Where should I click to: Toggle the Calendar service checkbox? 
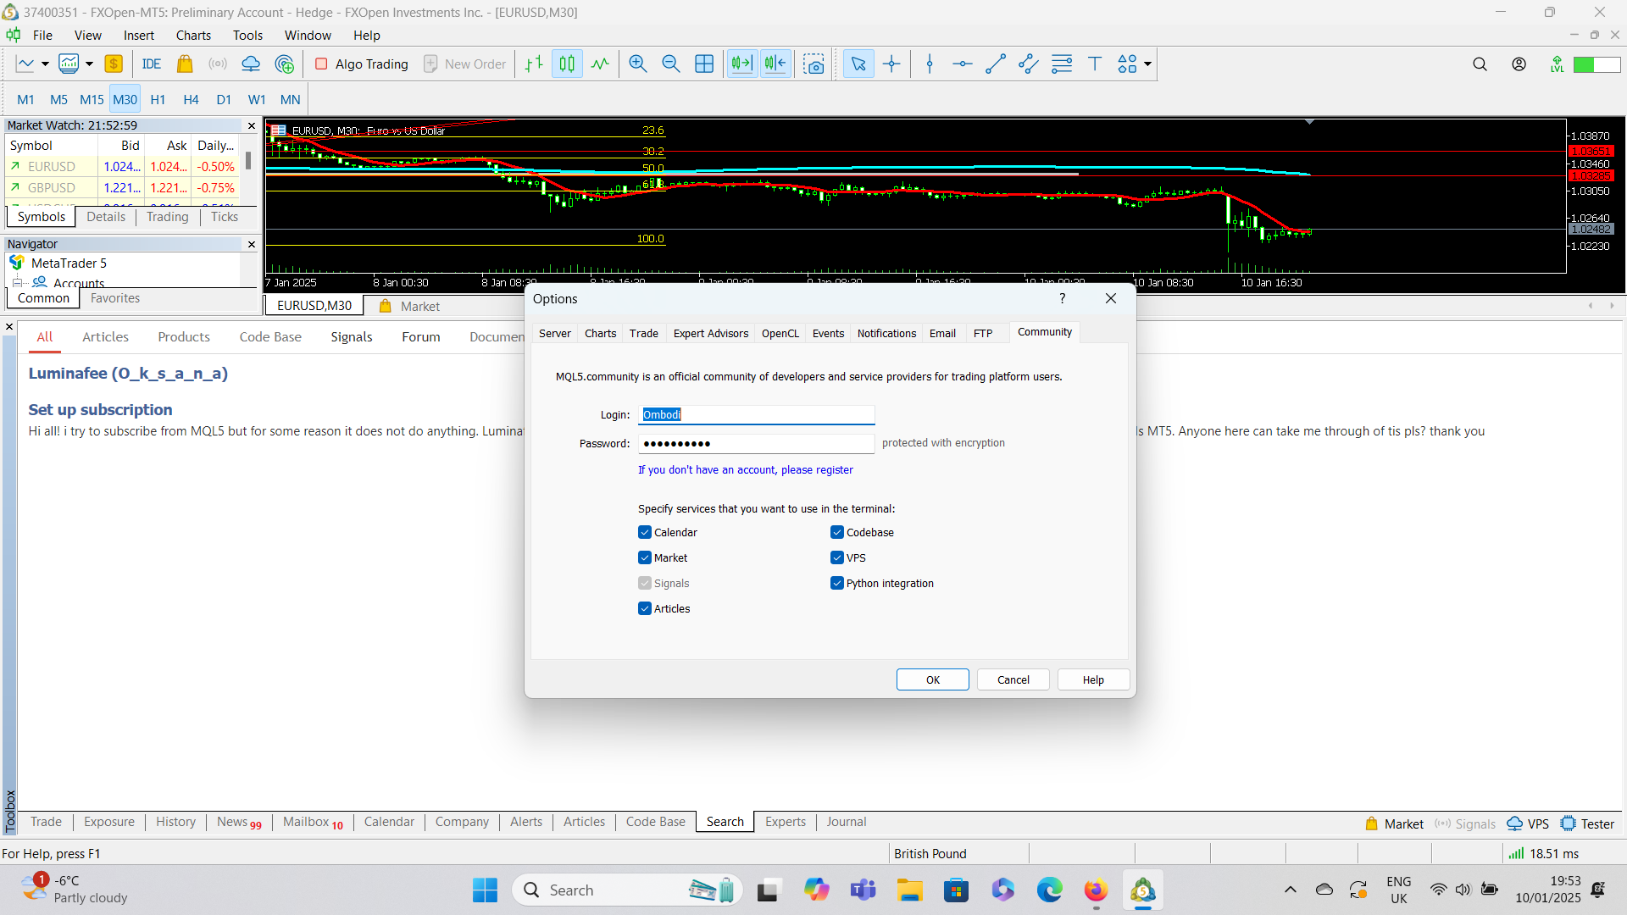tap(645, 532)
